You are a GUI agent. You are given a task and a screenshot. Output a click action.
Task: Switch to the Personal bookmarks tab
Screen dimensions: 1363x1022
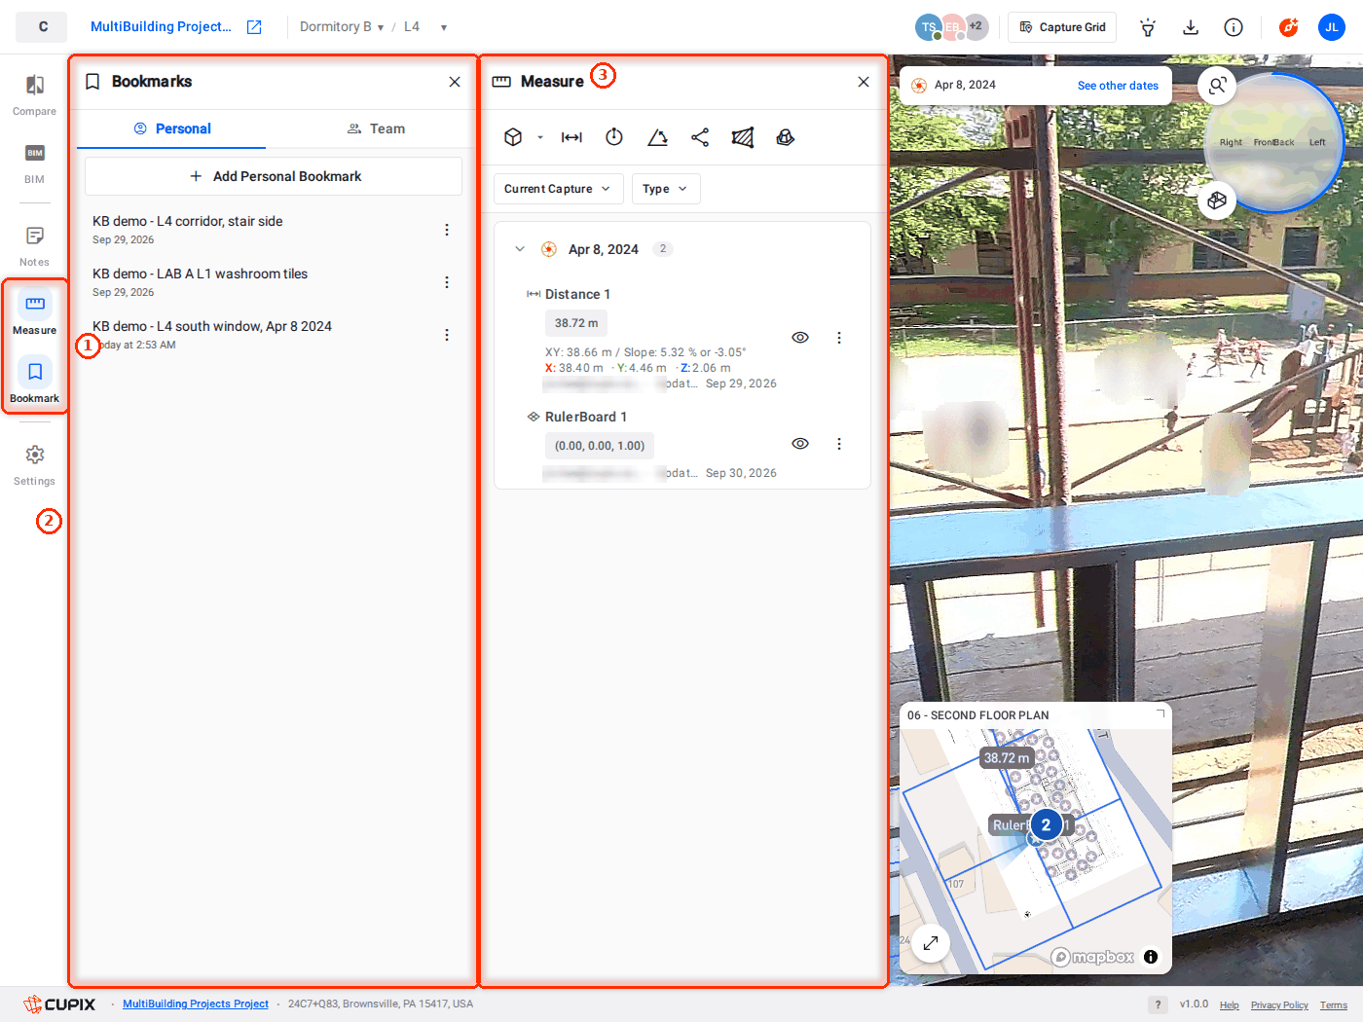[x=171, y=128]
